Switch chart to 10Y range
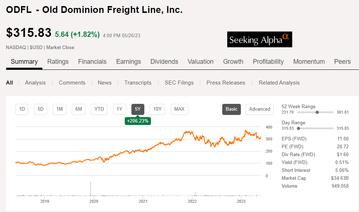359x212 pixels. pos(157,109)
